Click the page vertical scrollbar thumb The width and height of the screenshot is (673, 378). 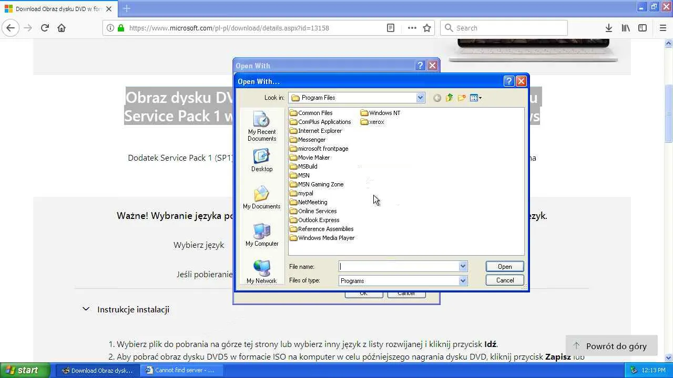click(x=669, y=113)
